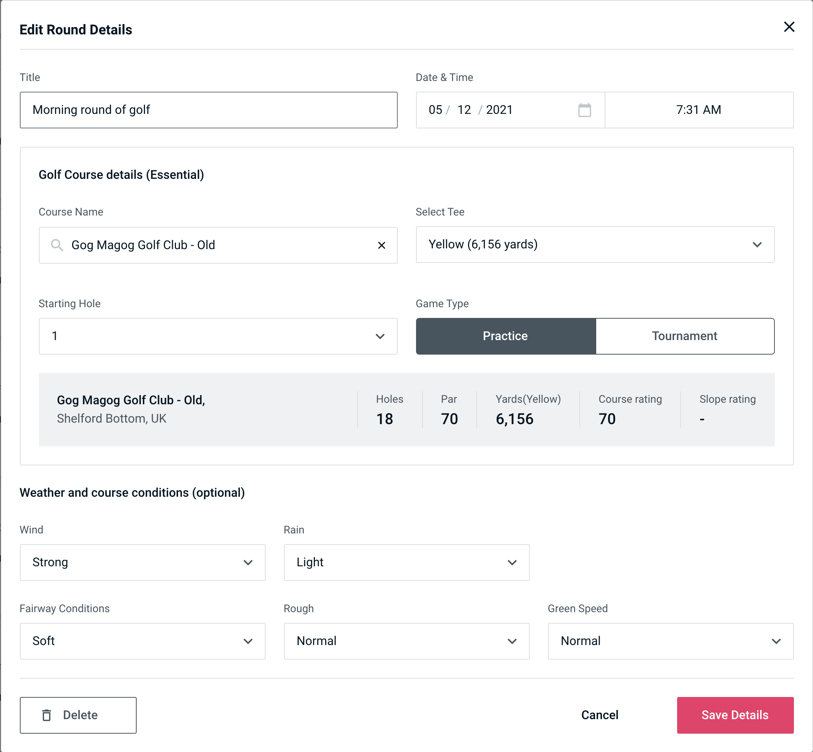Click Delete to remove this round
Image resolution: width=813 pixels, height=752 pixels.
(79, 715)
